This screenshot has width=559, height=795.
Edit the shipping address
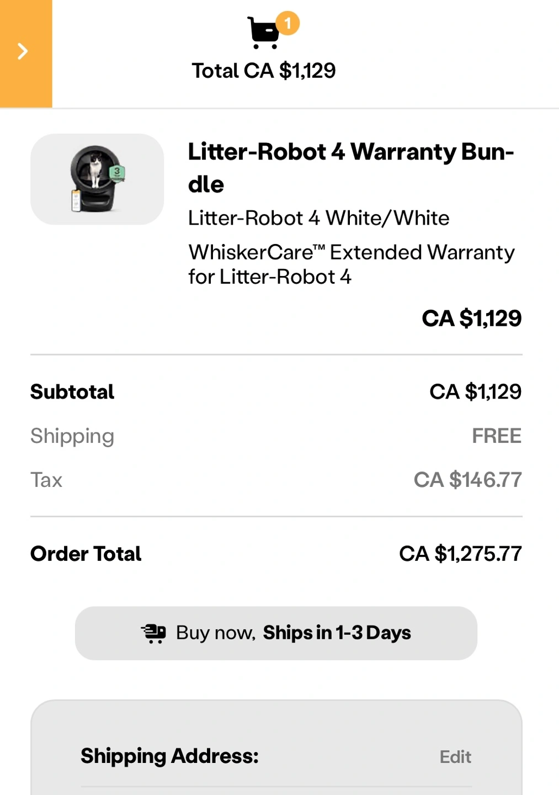(x=455, y=756)
